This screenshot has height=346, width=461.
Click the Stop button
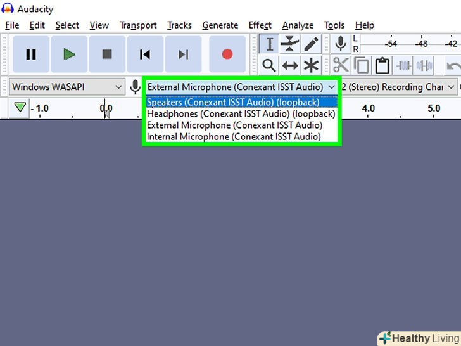click(107, 54)
